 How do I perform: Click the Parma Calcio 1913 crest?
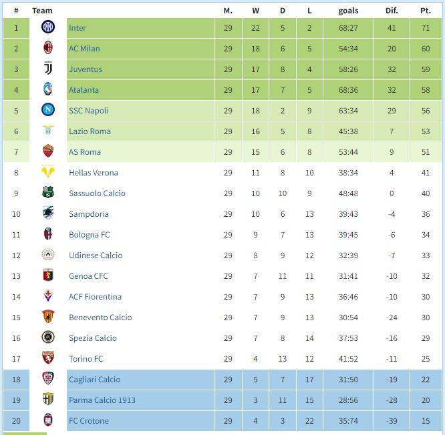(48, 400)
